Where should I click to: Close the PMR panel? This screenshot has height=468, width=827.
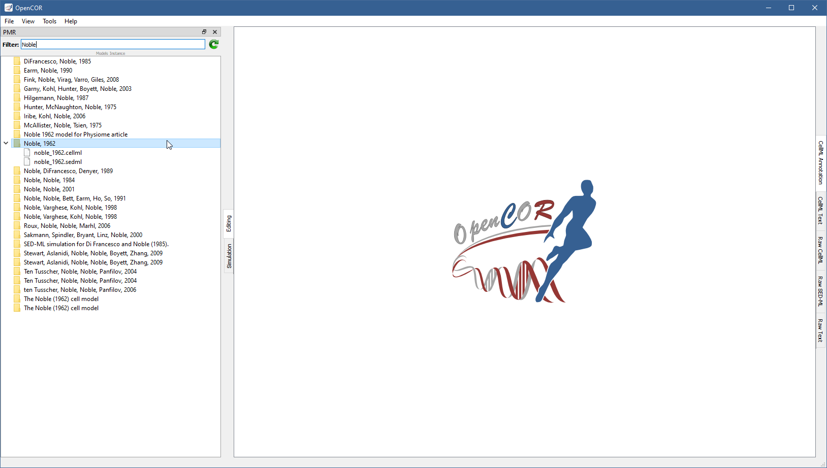point(215,32)
